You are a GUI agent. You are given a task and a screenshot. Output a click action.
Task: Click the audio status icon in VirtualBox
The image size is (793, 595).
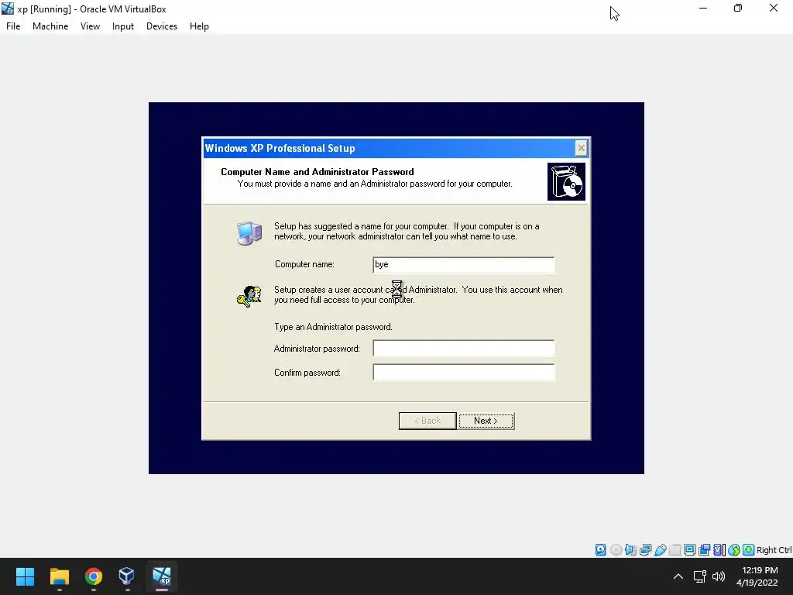pos(630,550)
